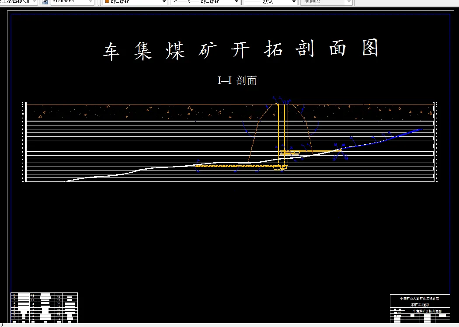Click the title block text 采矿工程系
This screenshot has width=459, height=327.
(x=420, y=304)
